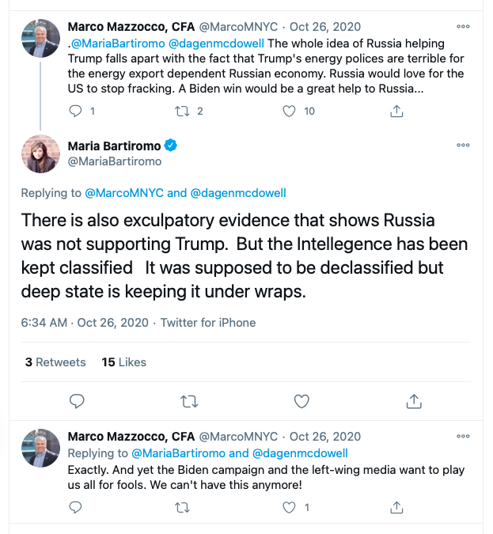Open @MarcoMNYC link in Maria's replying-to line
Image resolution: width=493 pixels, height=534 pixels.
point(123,193)
